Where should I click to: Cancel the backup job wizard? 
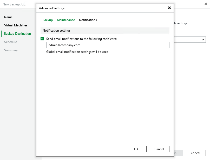tap(195, 153)
